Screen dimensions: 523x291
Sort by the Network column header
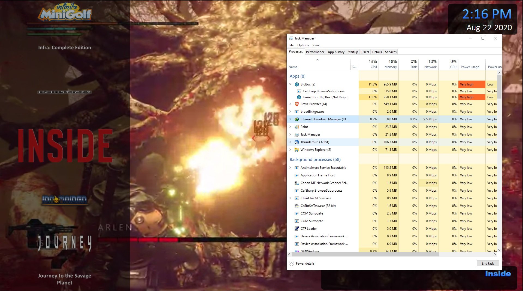pos(428,64)
